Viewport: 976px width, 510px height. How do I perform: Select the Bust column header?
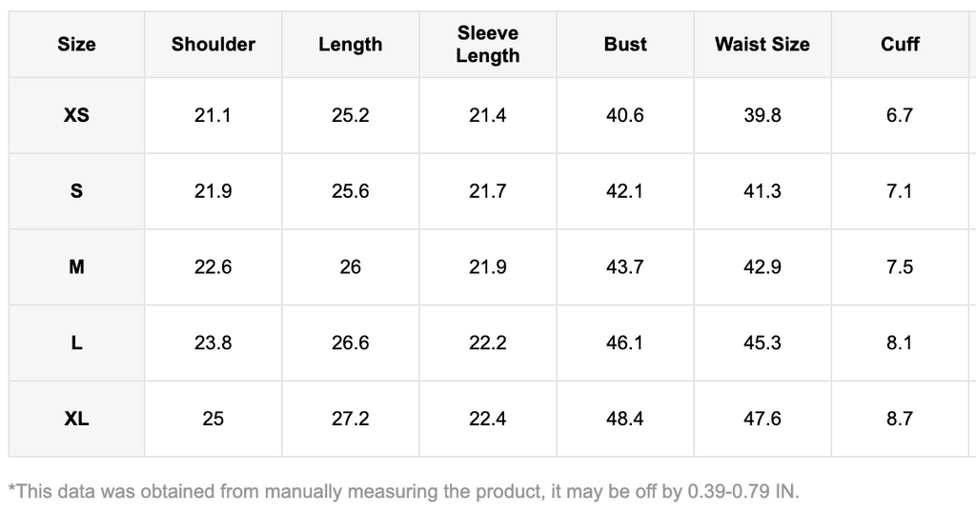coord(625,45)
